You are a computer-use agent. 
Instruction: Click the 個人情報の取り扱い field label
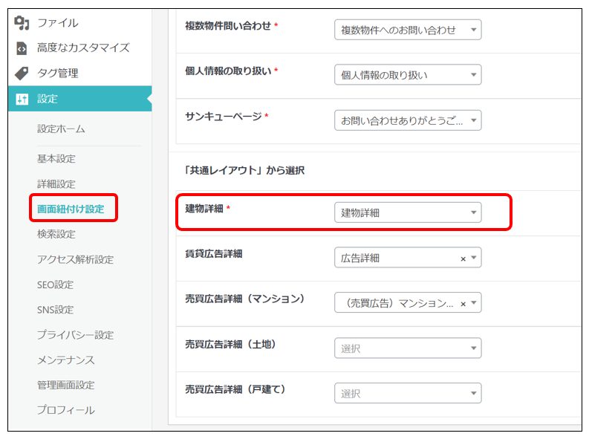pyautogui.click(x=228, y=71)
